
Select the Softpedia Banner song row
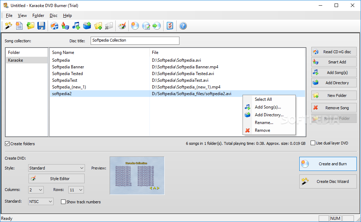(x=178, y=67)
